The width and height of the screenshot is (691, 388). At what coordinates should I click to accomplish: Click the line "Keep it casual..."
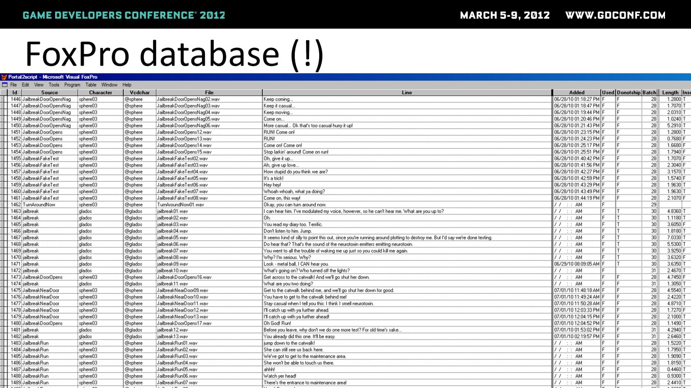tap(279, 106)
